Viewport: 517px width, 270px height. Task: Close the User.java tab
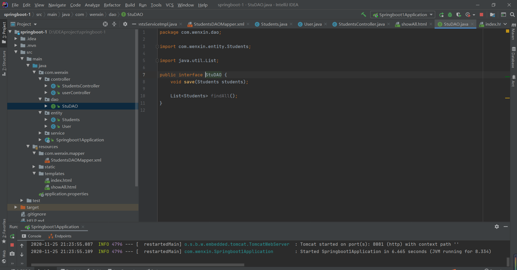pyautogui.click(x=326, y=24)
